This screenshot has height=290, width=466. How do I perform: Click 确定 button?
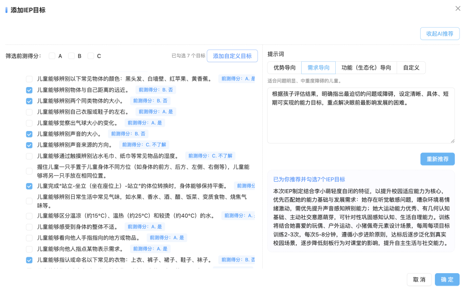pyautogui.click(x=447, y=279)
